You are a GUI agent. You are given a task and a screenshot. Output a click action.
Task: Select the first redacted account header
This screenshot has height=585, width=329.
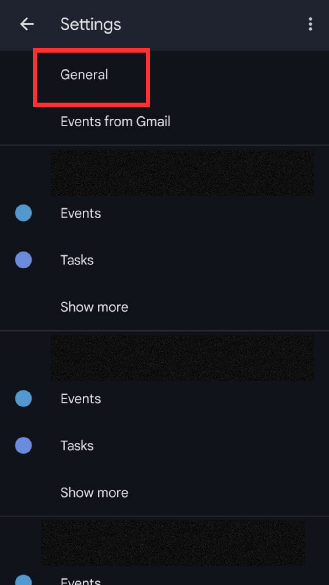182,173
